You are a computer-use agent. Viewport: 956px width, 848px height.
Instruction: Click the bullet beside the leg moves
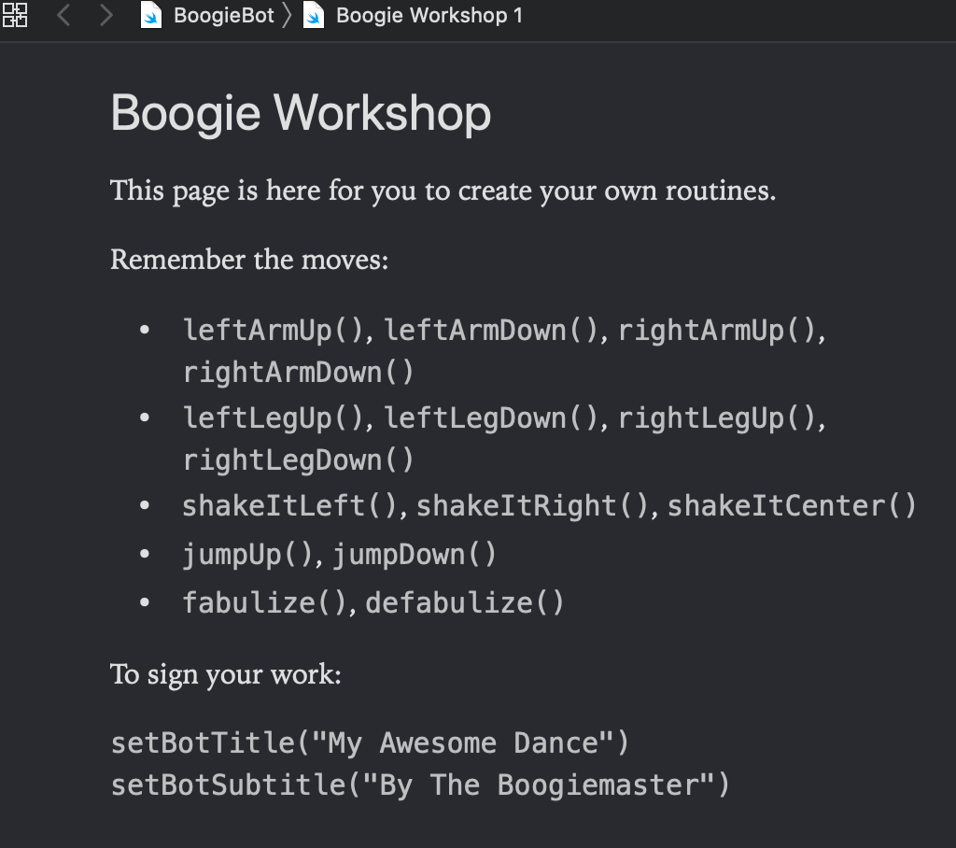(x=145, y=416)
